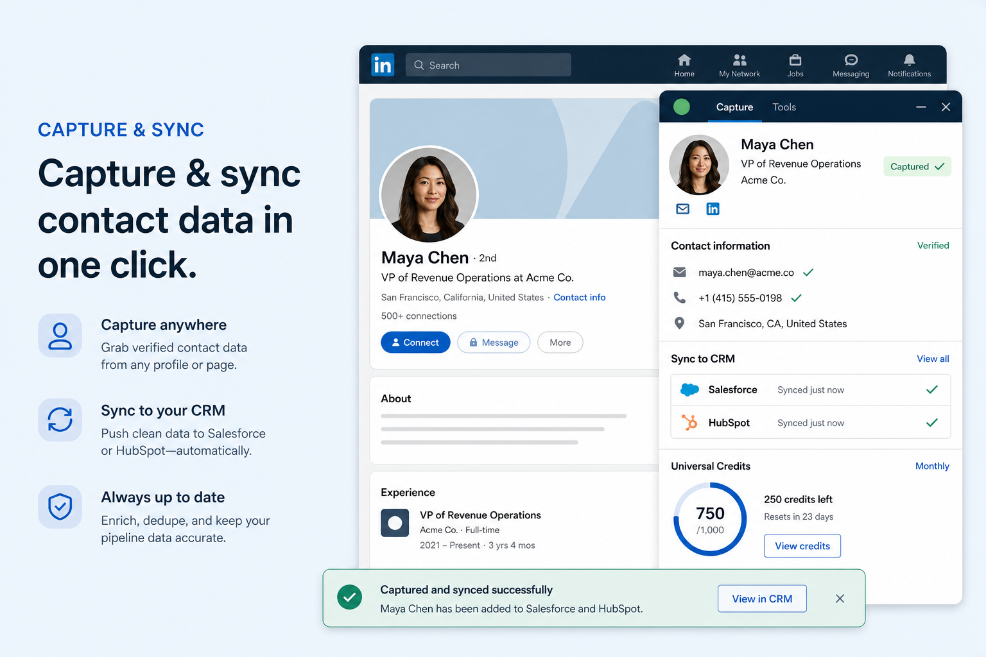This screenshot has width=986, height=657.
Task: Click the Verified label in Contact information
Action: (933, 246)
